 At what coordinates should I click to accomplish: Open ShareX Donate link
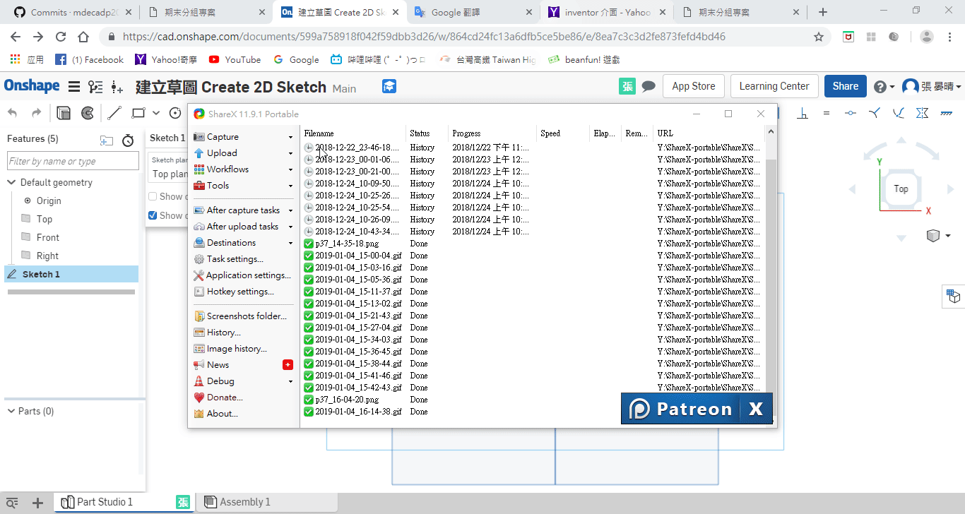pyautogui.click(x=218, y=398)
